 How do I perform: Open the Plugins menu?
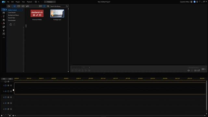(x=18, y=2)
